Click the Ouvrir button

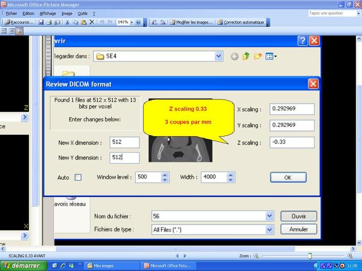point(299,216)
